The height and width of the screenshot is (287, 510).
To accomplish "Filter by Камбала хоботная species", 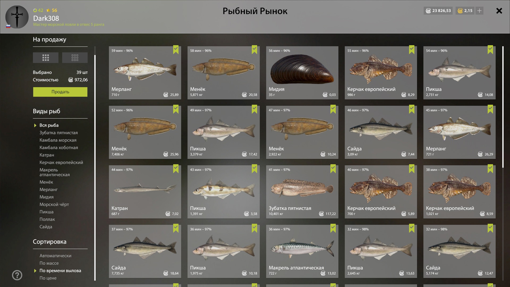I will (x=59, y=147).
